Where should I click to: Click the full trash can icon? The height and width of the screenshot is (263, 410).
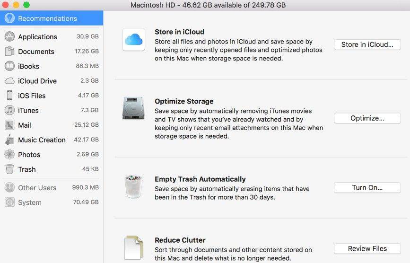134,186
